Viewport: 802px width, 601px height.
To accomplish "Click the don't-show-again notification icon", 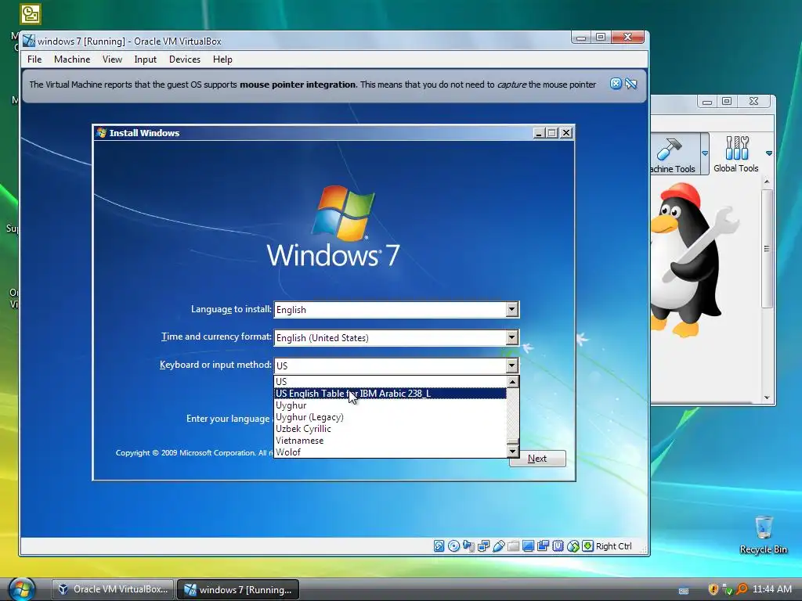I will 631,84.
